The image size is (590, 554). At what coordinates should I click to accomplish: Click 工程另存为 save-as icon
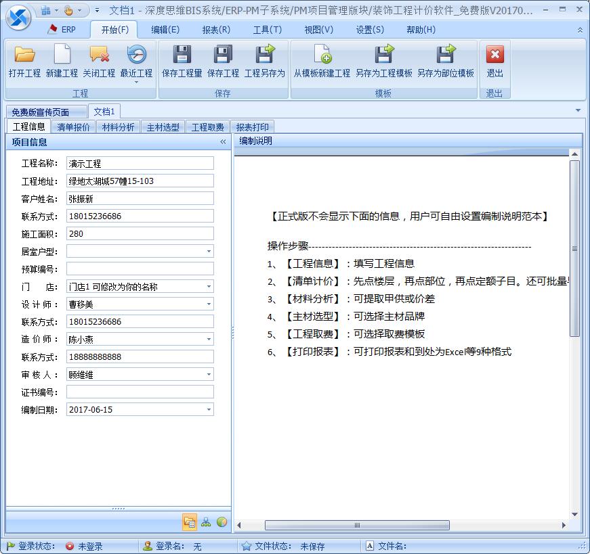(264, 55)
